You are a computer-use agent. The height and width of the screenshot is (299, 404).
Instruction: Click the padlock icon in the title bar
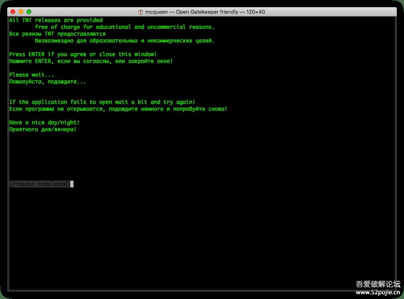[140, 12]
